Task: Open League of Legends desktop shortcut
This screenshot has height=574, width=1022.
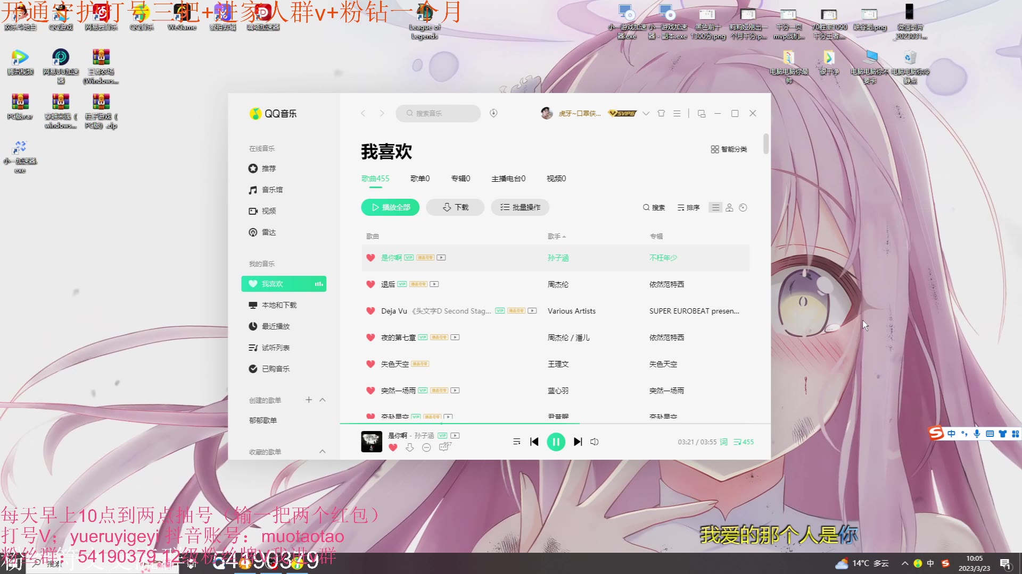Action: (x=424, y=21)
